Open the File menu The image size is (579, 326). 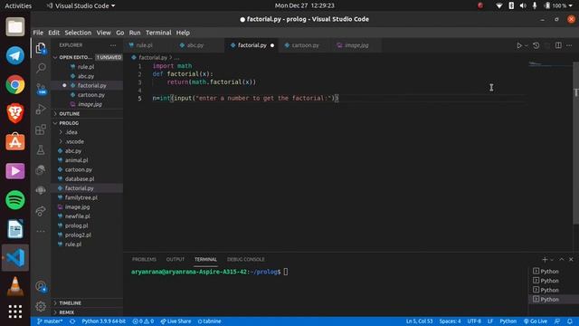[38, 33]
